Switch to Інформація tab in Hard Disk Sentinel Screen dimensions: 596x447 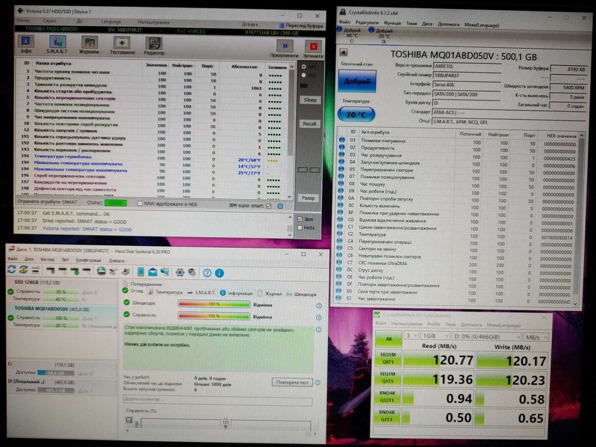236,293
